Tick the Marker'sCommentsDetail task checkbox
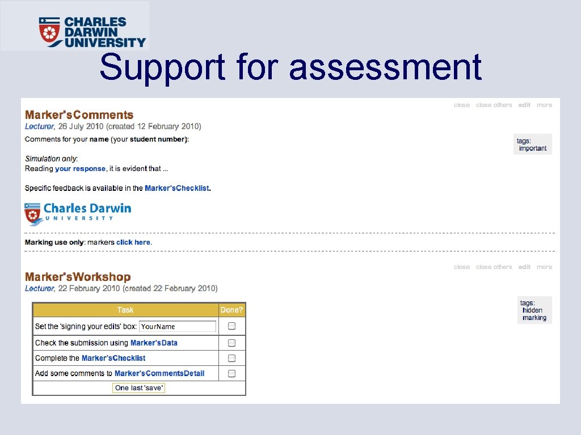Viewport: 581px width, 435px height. [x=231, y=373]
